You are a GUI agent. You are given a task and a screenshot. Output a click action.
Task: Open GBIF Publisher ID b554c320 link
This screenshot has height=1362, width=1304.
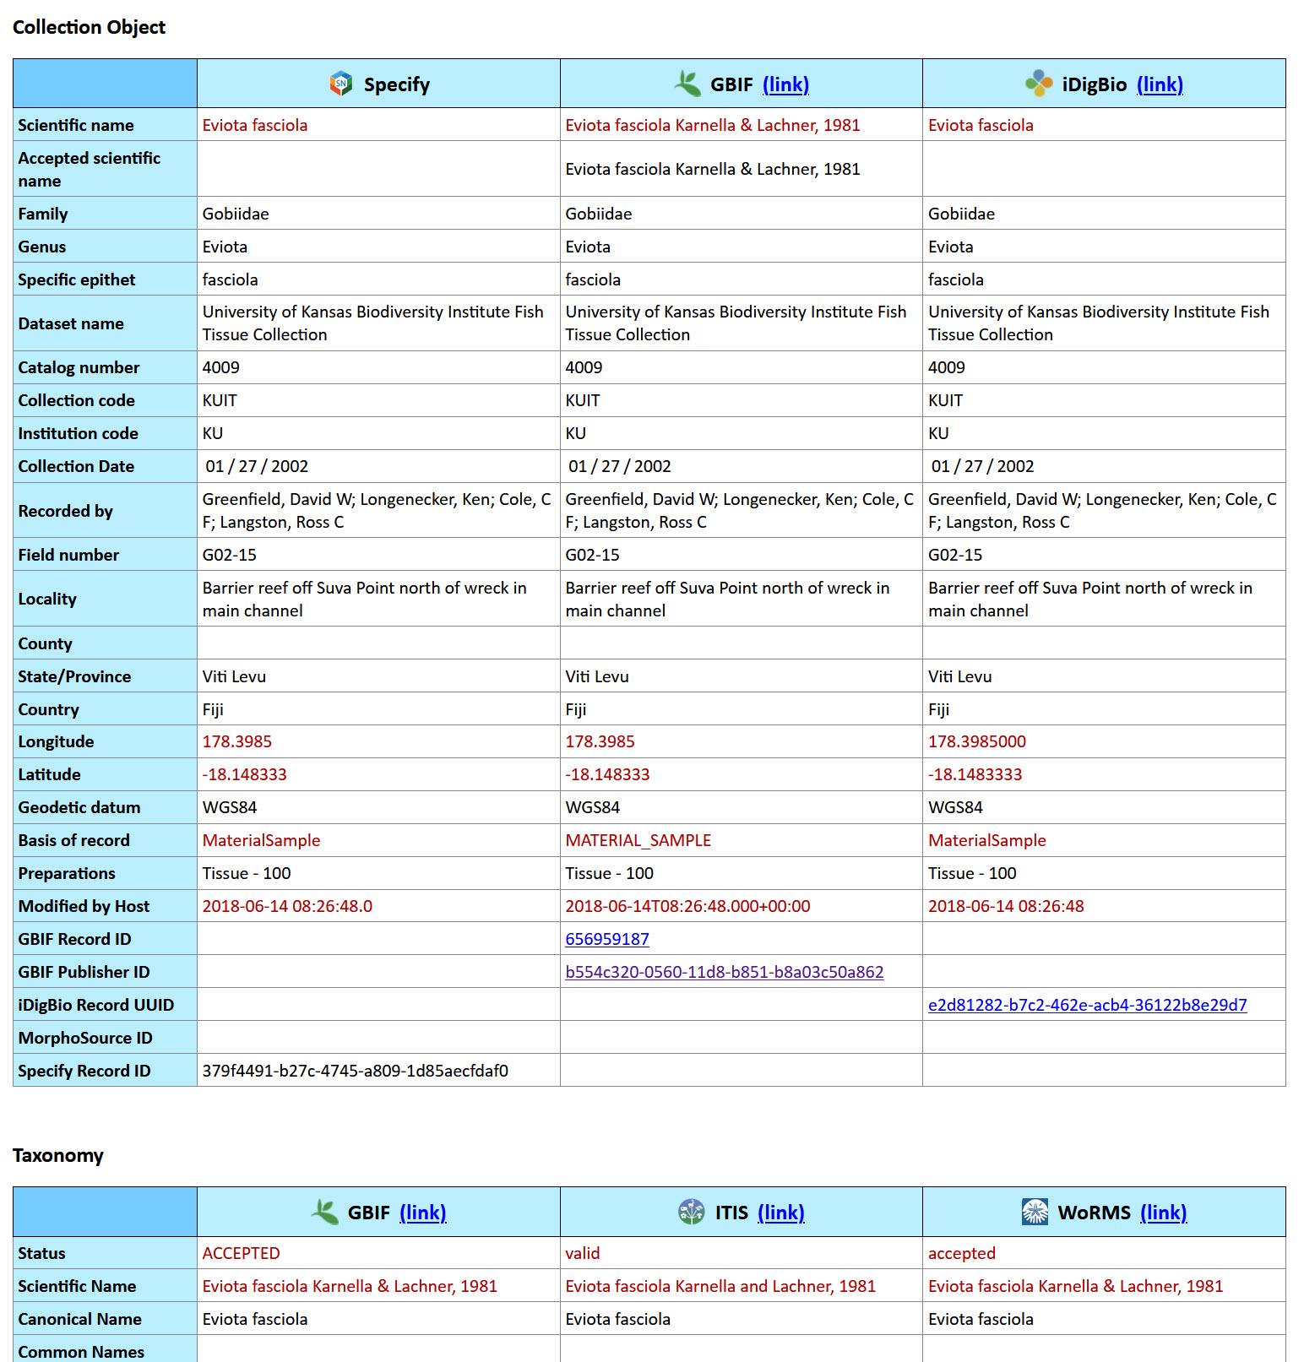(725, 972)
